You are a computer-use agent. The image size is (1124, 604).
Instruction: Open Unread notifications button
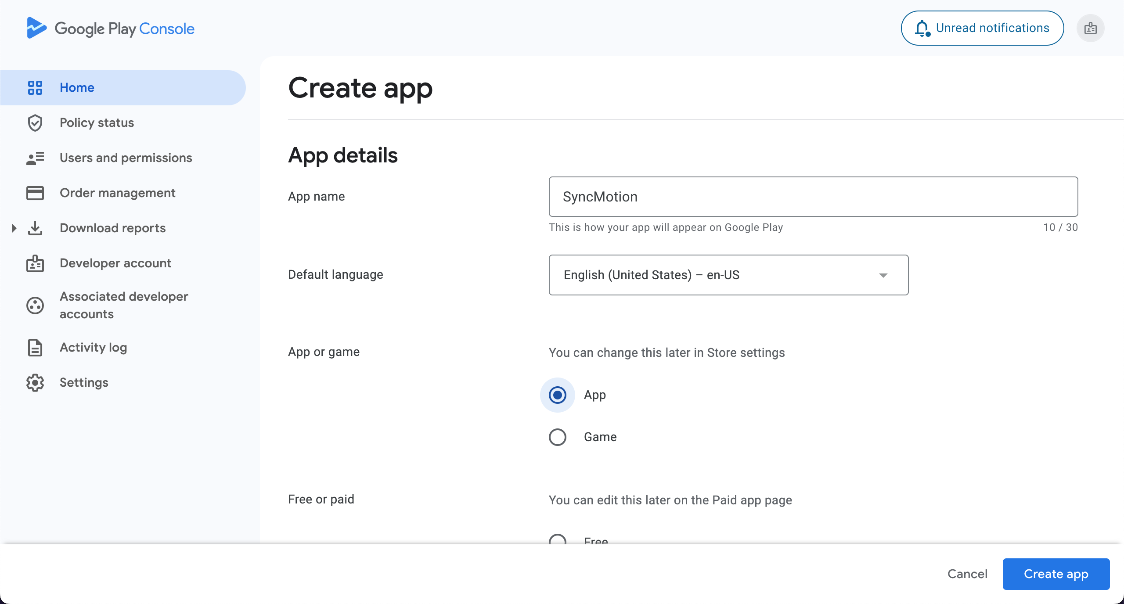[982, 28]
